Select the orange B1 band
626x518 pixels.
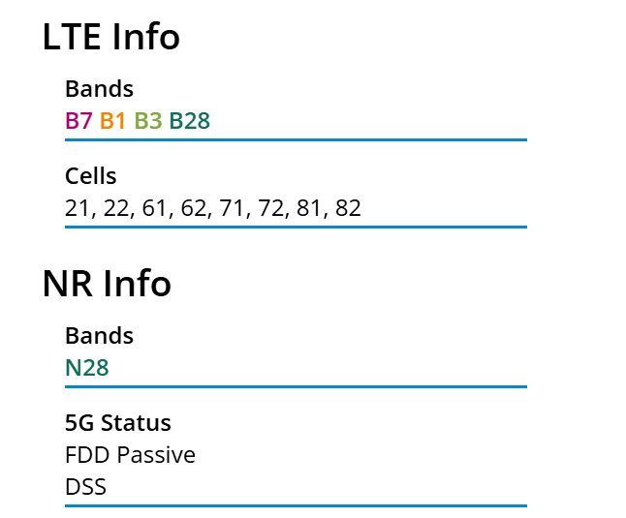(x=113, y=121)
